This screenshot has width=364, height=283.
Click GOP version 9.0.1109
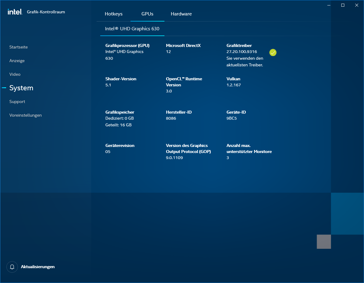(174, 158)
